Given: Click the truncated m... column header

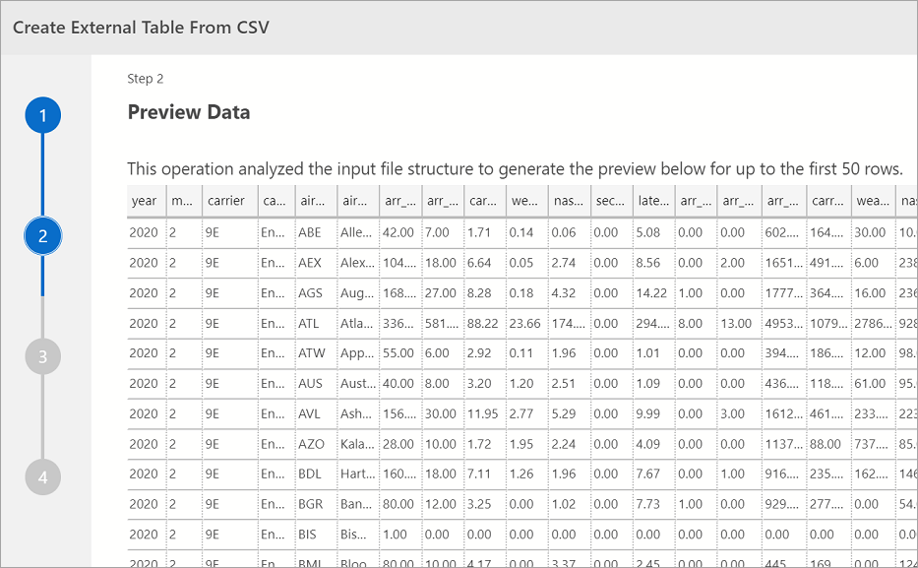Looking at the screenshot, I should click(184, 201).
